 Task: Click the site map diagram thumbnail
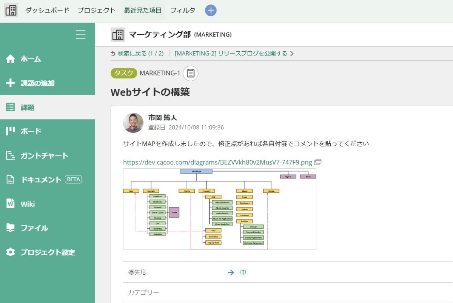pyautogui.click(x=219, y=209)
